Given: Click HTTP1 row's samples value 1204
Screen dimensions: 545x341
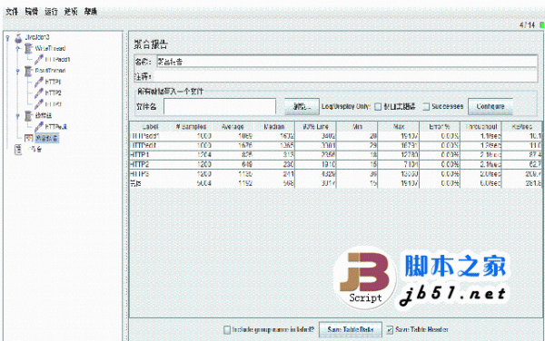Looking at the screenshot, I should coord(191,155).
